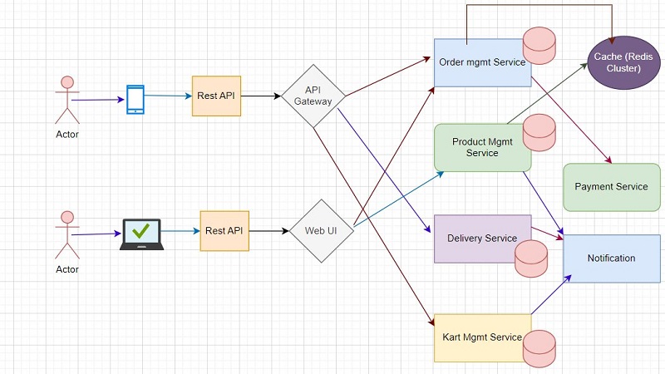Select arrow from Product Mgmt Service to Notification
This screenshot has height=374, width=665.
click(543, 203)
